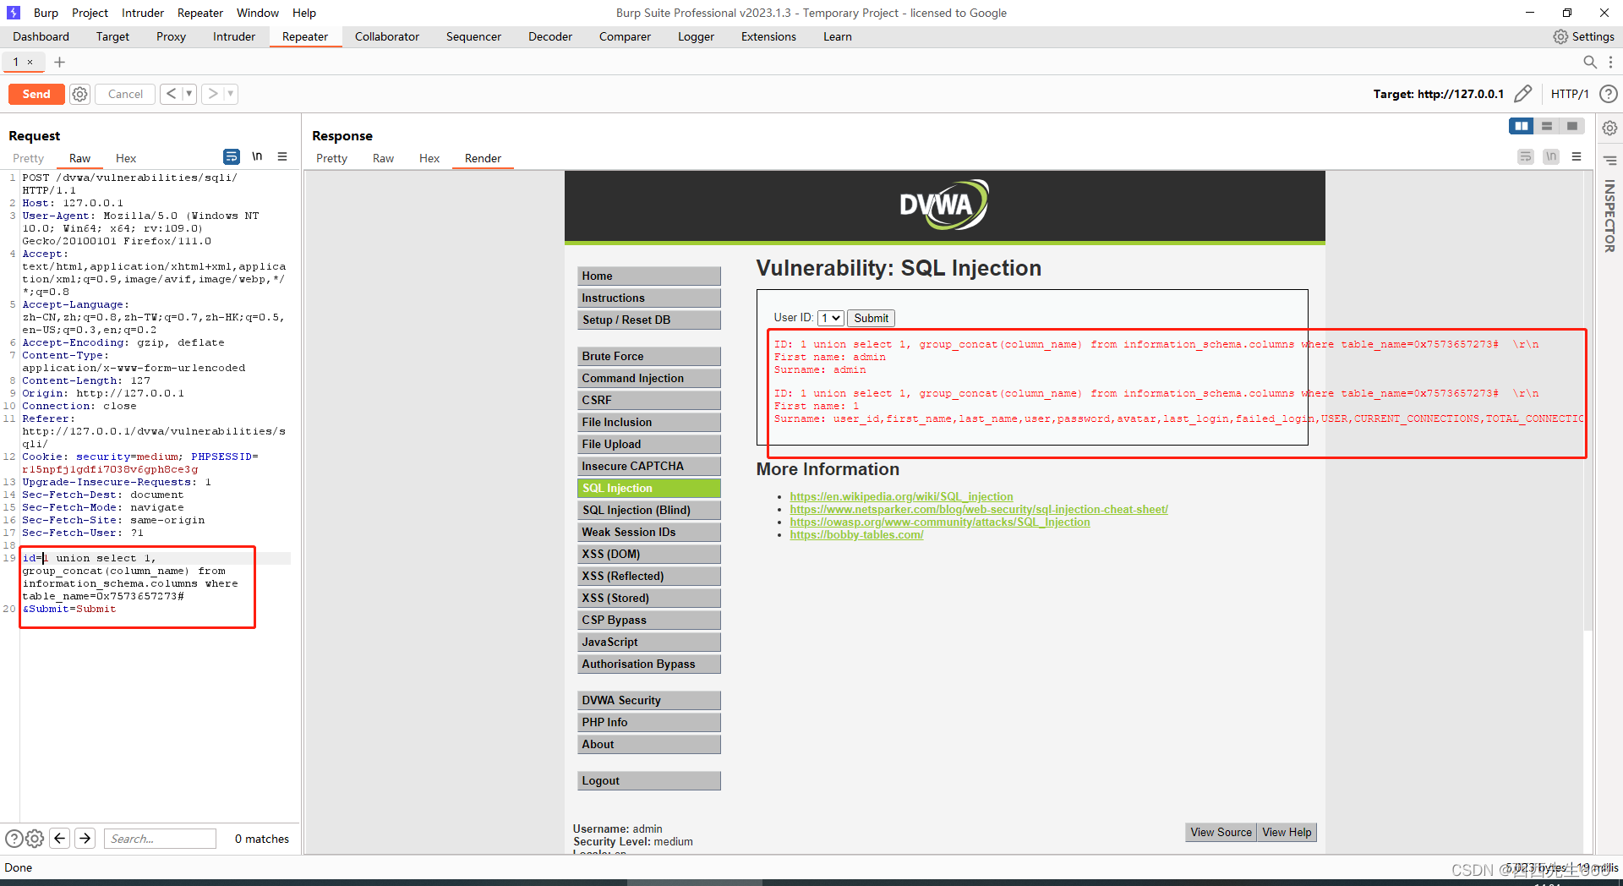Screen dimensions: 1623x886
Task: Open the OWASP SQL Injection link
Action: (940, 522)
